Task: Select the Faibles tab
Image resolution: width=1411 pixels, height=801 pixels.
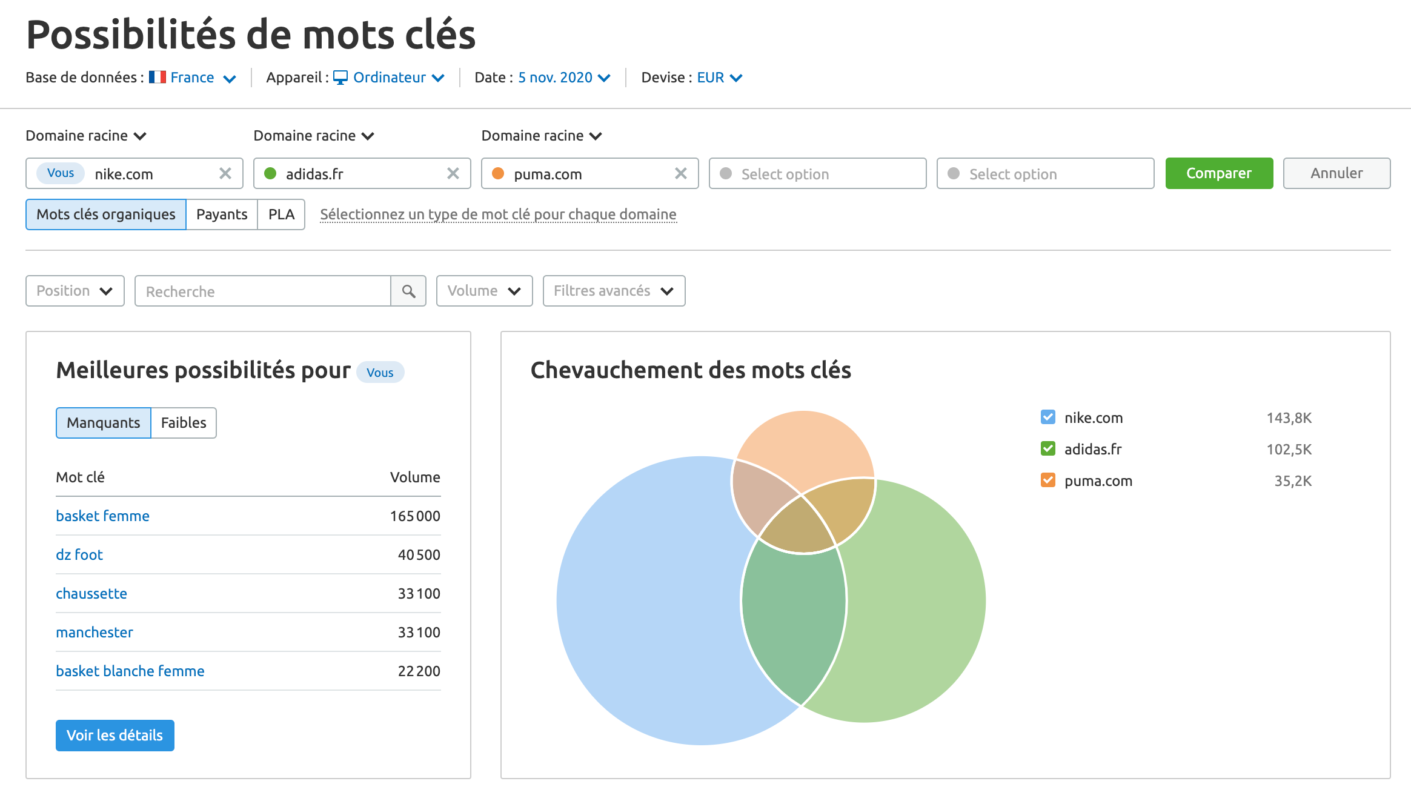Action: point(184,423)
